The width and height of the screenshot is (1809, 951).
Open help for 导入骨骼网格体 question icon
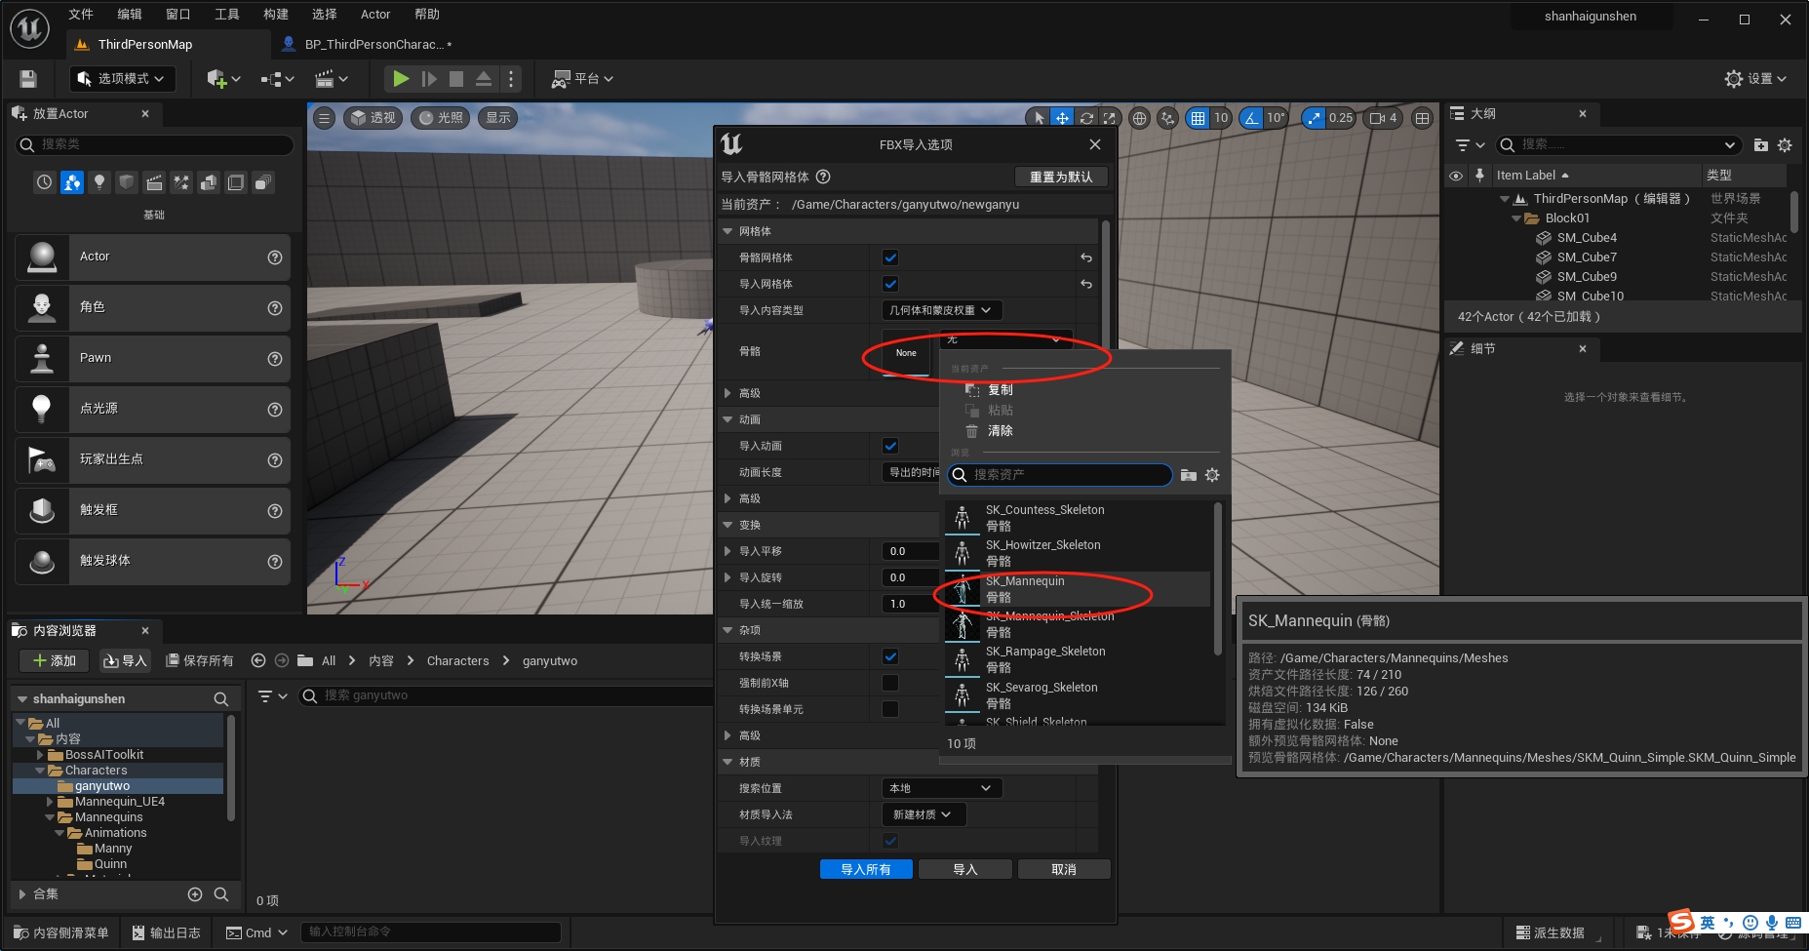click(823, 177)
